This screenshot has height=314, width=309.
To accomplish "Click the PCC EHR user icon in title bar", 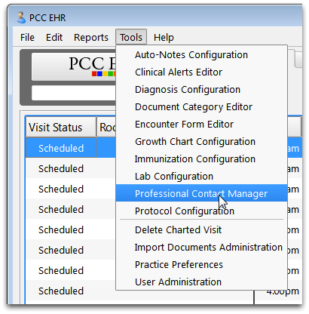I will coord(21,17).
